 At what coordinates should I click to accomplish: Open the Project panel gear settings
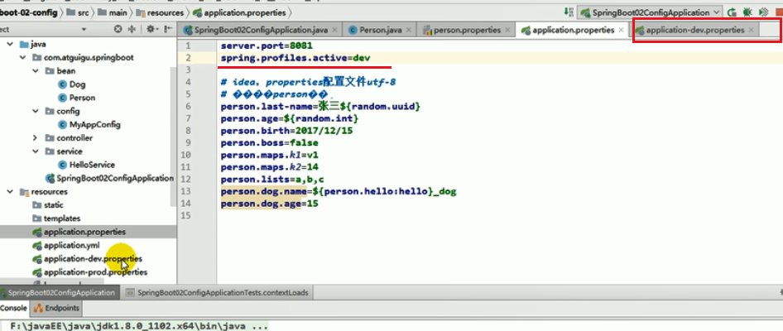(151, 30)
